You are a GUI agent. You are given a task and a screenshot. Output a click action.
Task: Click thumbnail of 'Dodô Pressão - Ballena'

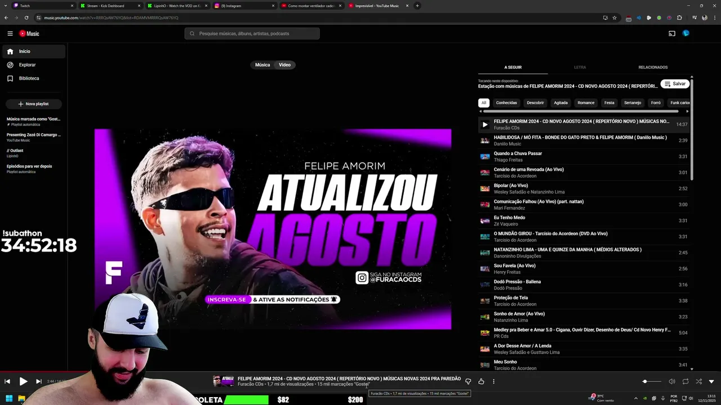click(x=485, y=285)
